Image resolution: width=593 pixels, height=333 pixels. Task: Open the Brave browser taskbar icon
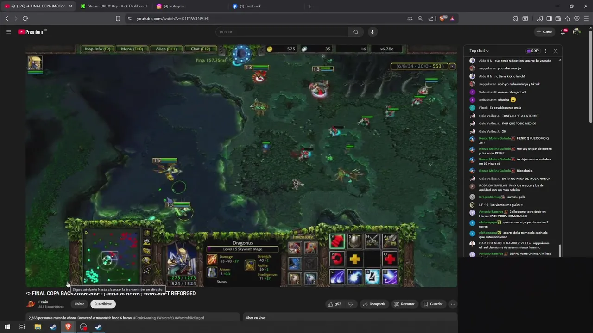click(x=68, y=327)
